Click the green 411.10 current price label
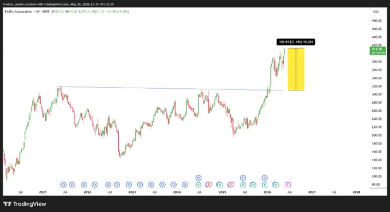 [x=378, y=50]
